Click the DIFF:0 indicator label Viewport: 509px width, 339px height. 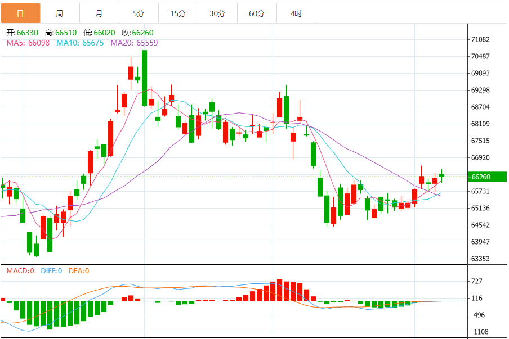pyautogui.click(x=51, y=271)
